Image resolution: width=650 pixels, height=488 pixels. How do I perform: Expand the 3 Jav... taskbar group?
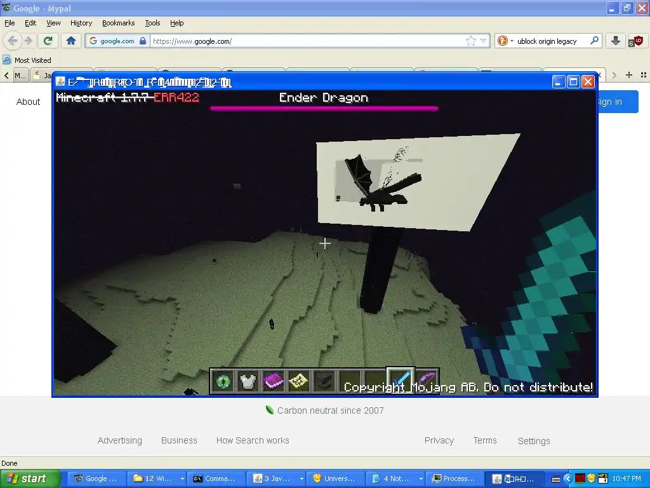point(276,478)
